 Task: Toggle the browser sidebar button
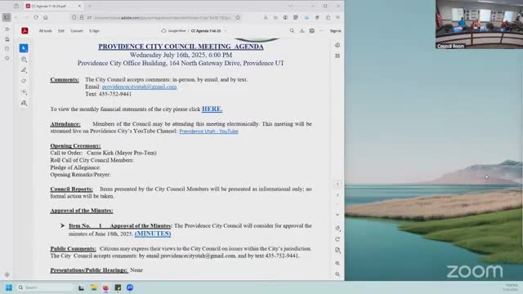pyautogui.click(x=7, y=17)
